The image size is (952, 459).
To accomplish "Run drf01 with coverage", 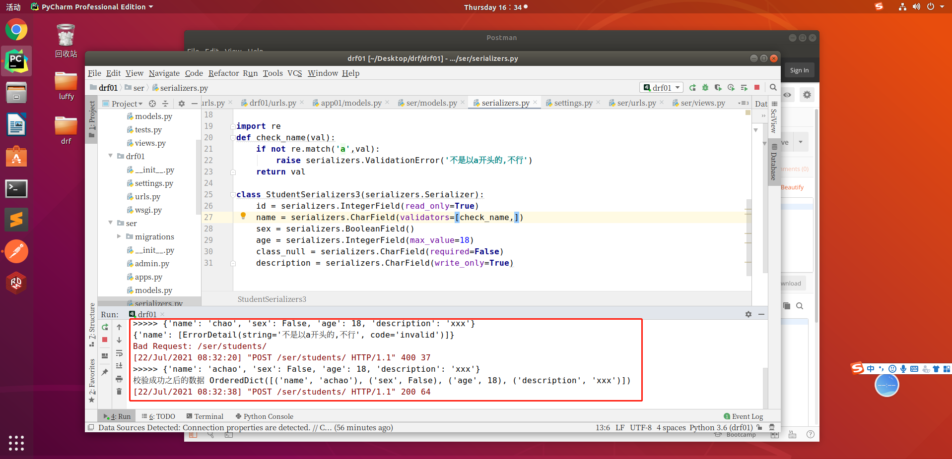I will pyautogui.click(x=718, y=88).
